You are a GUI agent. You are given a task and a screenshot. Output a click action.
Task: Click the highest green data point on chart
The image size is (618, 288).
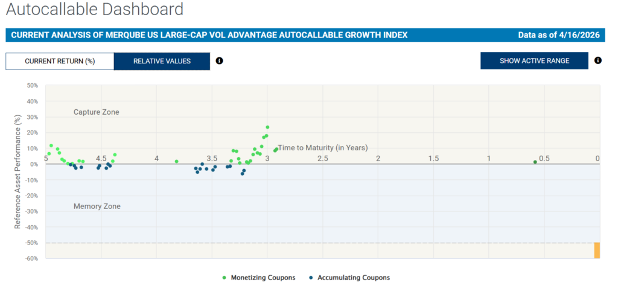[267, 127]
